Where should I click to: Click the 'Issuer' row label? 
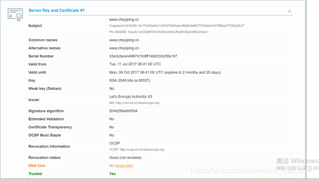[x=34, y=100]
